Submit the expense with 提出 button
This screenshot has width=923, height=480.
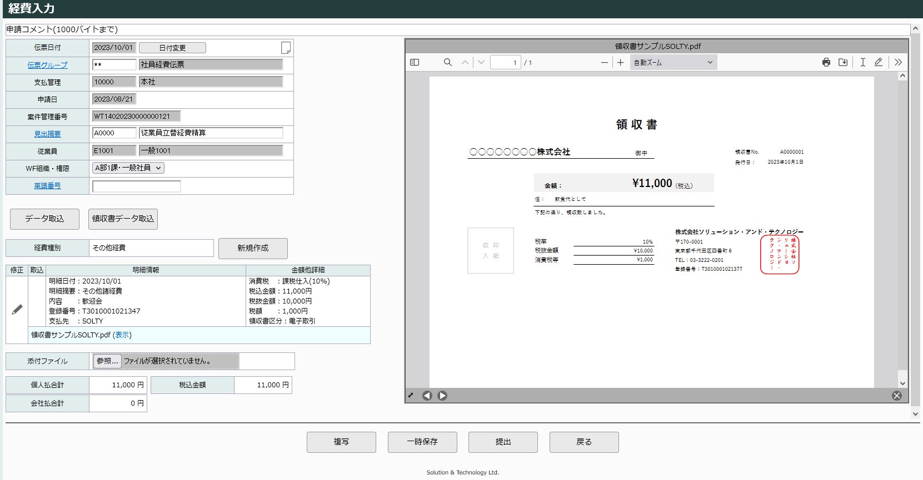click(503, 442)
